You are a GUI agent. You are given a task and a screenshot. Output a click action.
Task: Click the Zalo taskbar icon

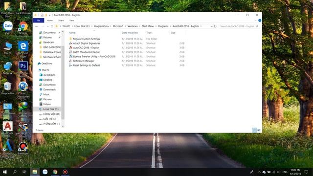pyautogui.click(x=45, y=172)
